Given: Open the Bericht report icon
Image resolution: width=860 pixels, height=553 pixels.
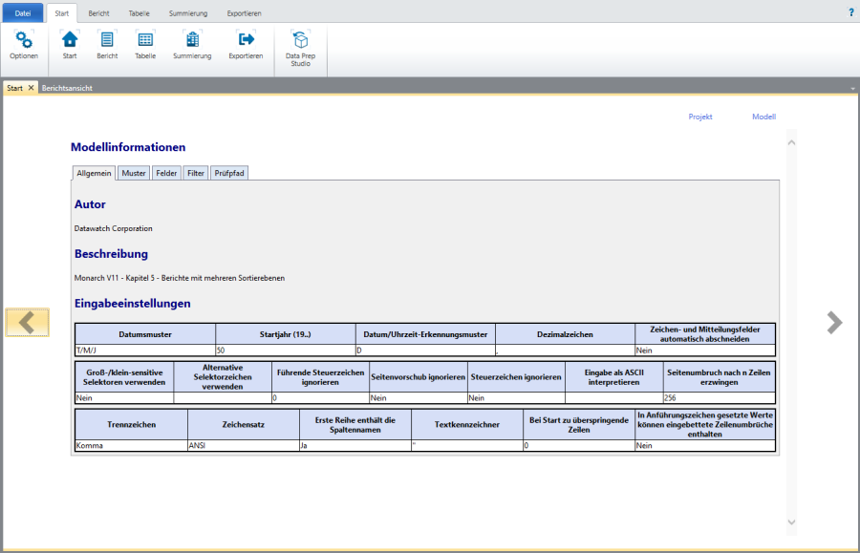Looking at the screenshot, I should (x=107, y=40).
